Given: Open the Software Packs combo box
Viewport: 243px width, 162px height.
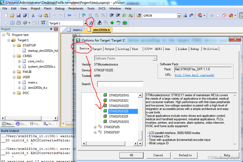Looking at the screenshot, I should tap(126, 58).
